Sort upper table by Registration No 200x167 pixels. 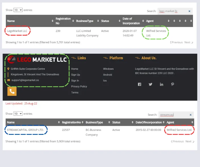[x=73, y=21]
